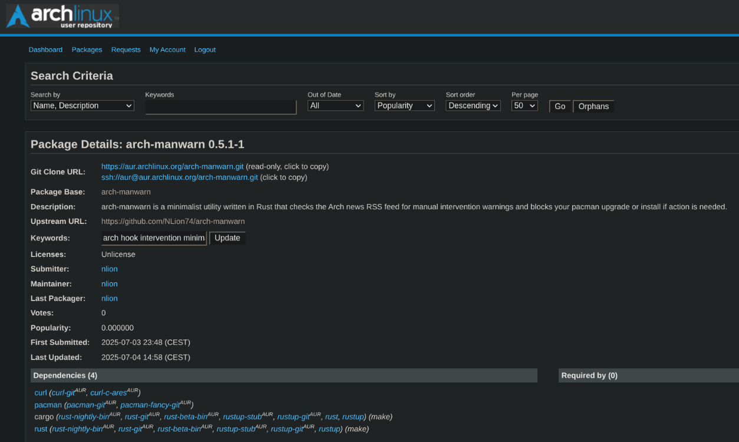Click the Votes value 0
739x442 pixels.
click(104, 314)
